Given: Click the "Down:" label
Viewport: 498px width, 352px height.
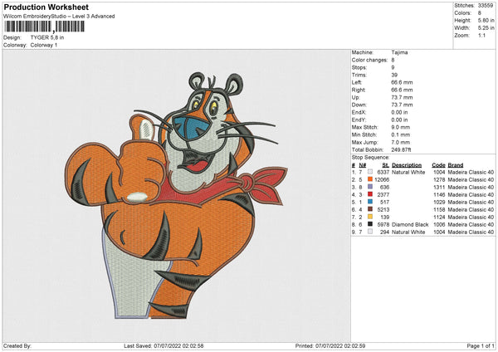Looking at the screenshot, I should pyautogui.click(x=359, y=105).
